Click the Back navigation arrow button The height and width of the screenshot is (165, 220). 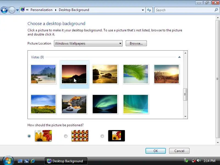4,10
